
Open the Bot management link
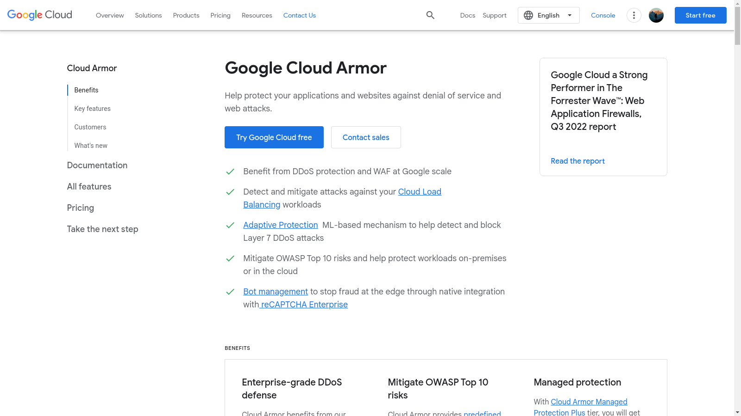click(276, 292)
